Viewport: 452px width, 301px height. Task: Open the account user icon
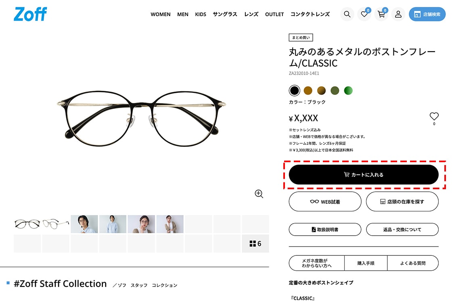398,14
